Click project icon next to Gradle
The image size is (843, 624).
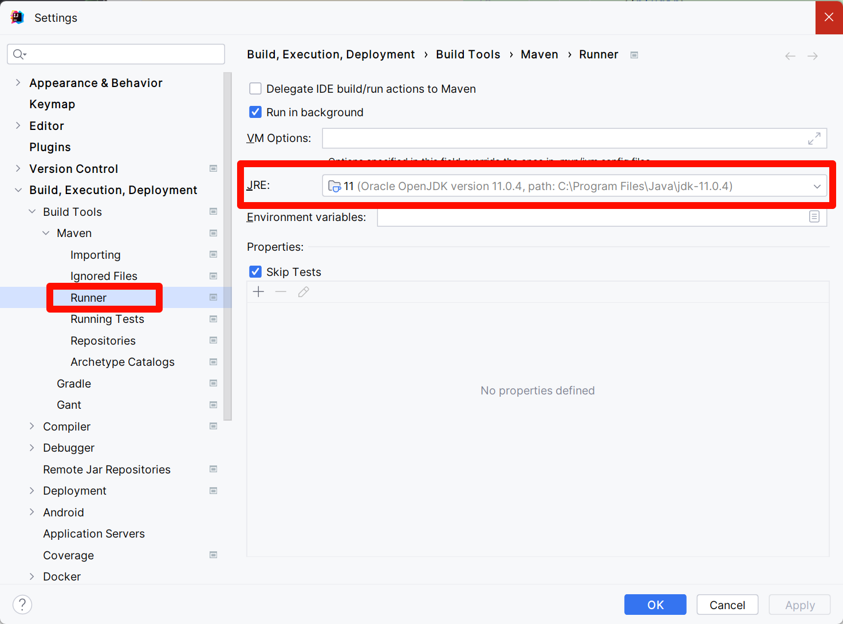[214, 383]
